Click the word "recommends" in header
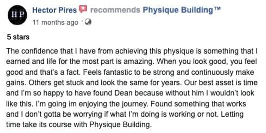Viewport: 266px width, 133px height. (x=115, y=10)
